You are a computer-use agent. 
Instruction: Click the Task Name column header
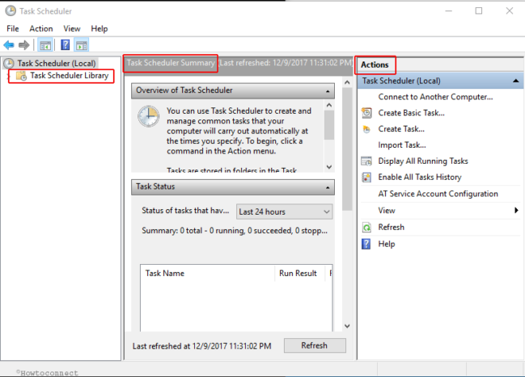[208, 274]
